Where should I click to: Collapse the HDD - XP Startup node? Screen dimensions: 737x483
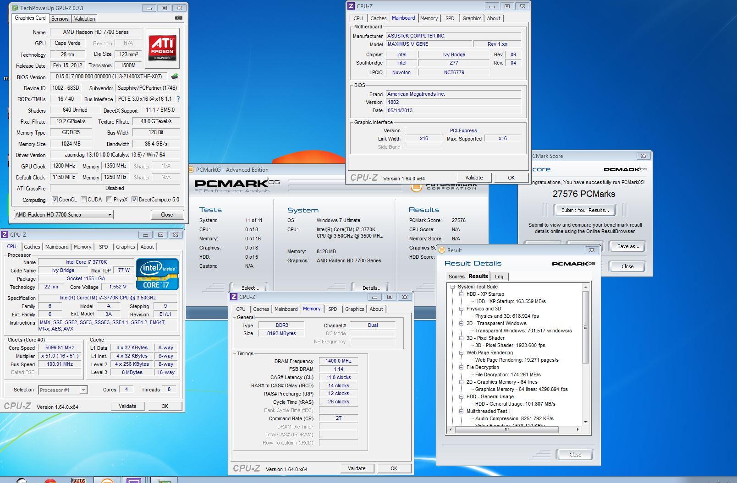462,294
